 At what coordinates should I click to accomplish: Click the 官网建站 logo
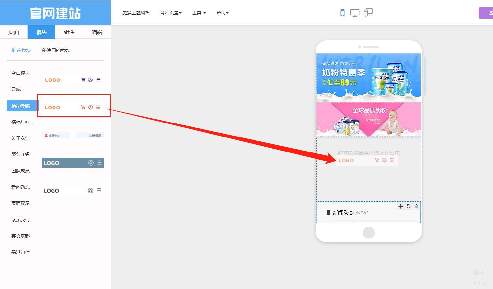point(55,13)
